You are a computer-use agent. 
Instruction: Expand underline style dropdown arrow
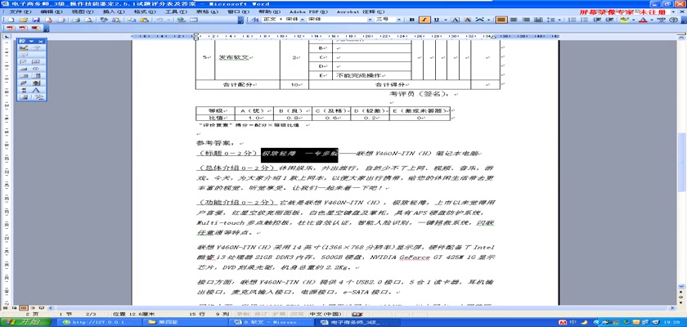(446, 20)
